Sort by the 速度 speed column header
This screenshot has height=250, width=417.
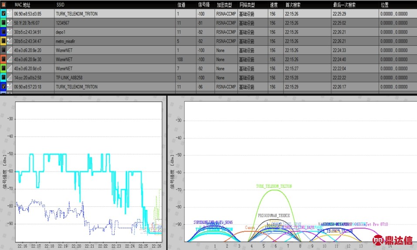[x=274, y=5]
